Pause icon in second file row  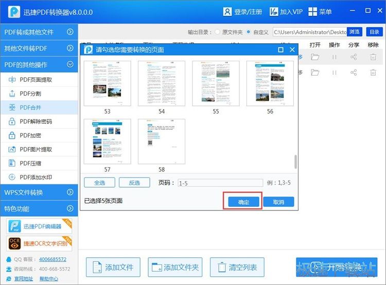334,73
